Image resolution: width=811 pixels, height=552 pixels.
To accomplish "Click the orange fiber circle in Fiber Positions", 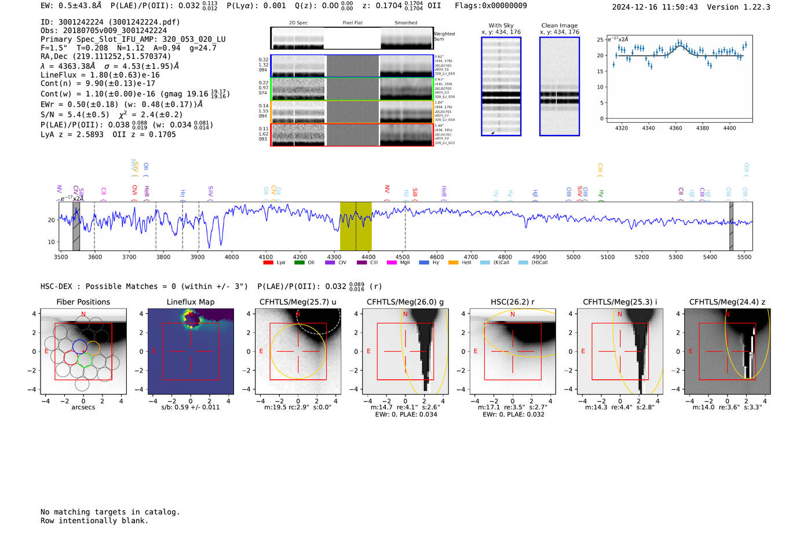I will click(x=93, y=349).
